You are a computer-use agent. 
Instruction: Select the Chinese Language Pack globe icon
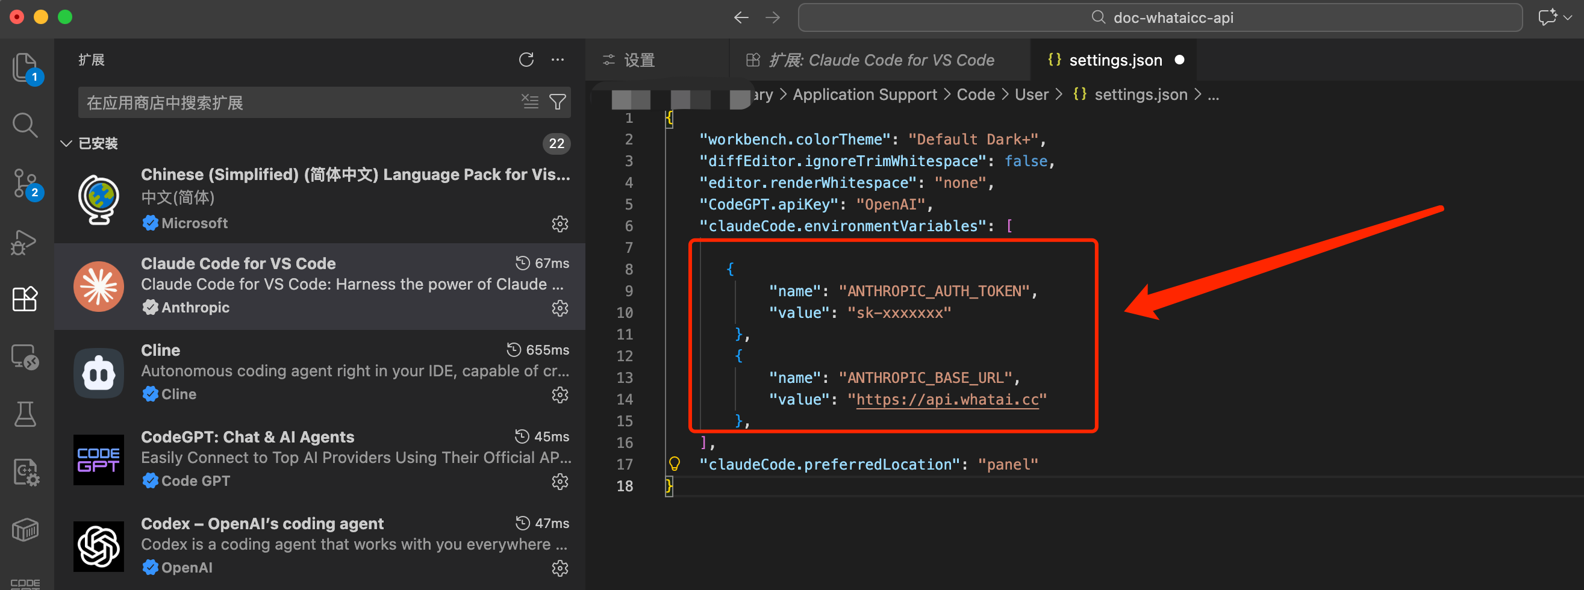point(98,200)
